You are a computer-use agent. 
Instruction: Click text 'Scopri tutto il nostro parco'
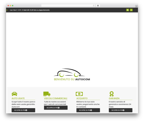pyautogui.click(x=23, y=102)
